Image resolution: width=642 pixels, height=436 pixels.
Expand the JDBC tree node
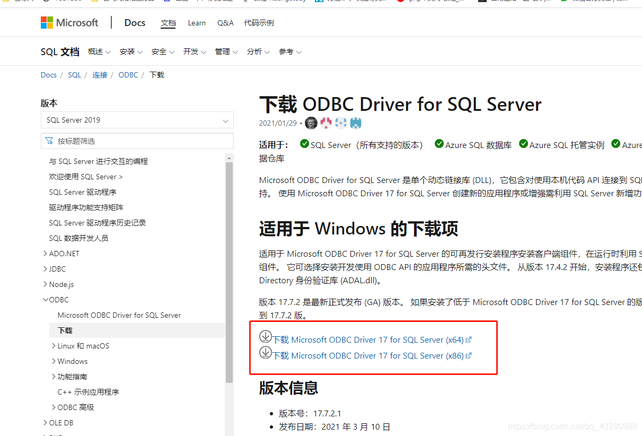click(x=45, y=269)
